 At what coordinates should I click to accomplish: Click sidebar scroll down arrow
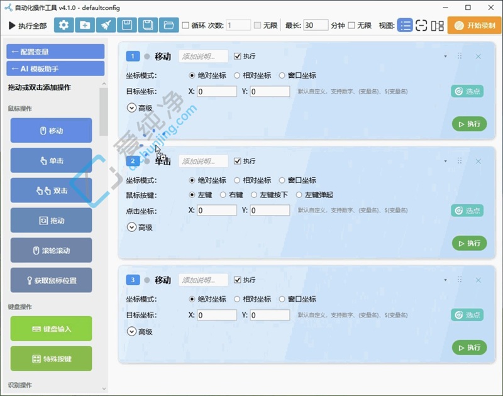[104, 388]
